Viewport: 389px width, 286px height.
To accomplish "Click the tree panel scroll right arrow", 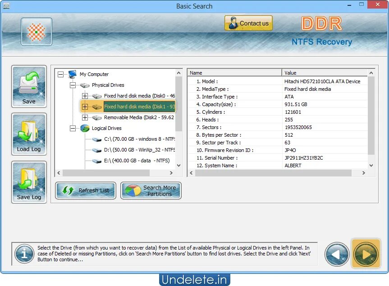I will point(171,173).
